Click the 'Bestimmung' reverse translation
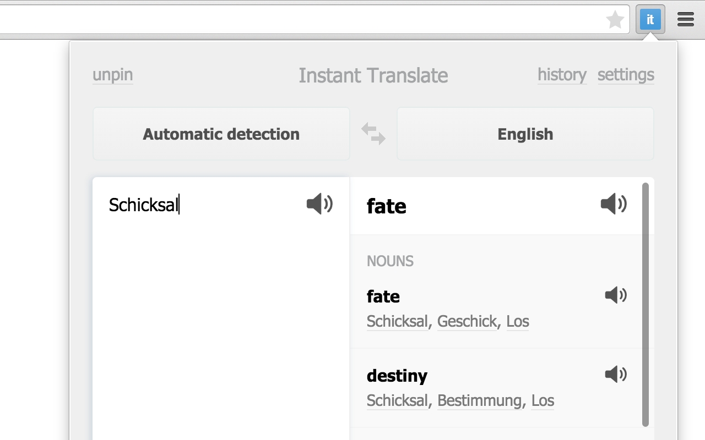This screenshot has width=705, height=440. click(x=480, y=400)
